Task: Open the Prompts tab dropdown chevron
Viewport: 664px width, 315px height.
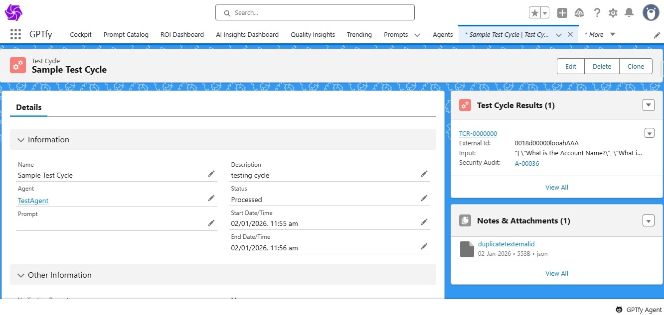Action: (x=417, y=35)
